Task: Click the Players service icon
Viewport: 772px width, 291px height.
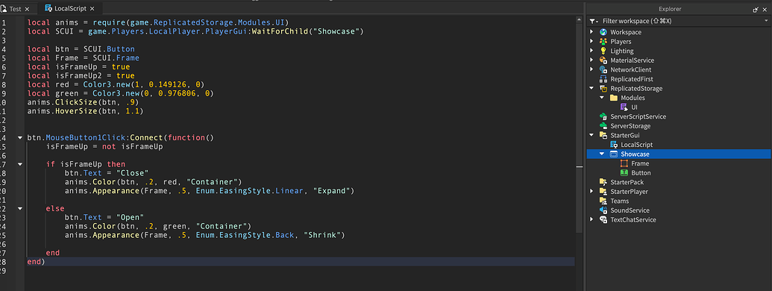Action: (x=603, y=41)
